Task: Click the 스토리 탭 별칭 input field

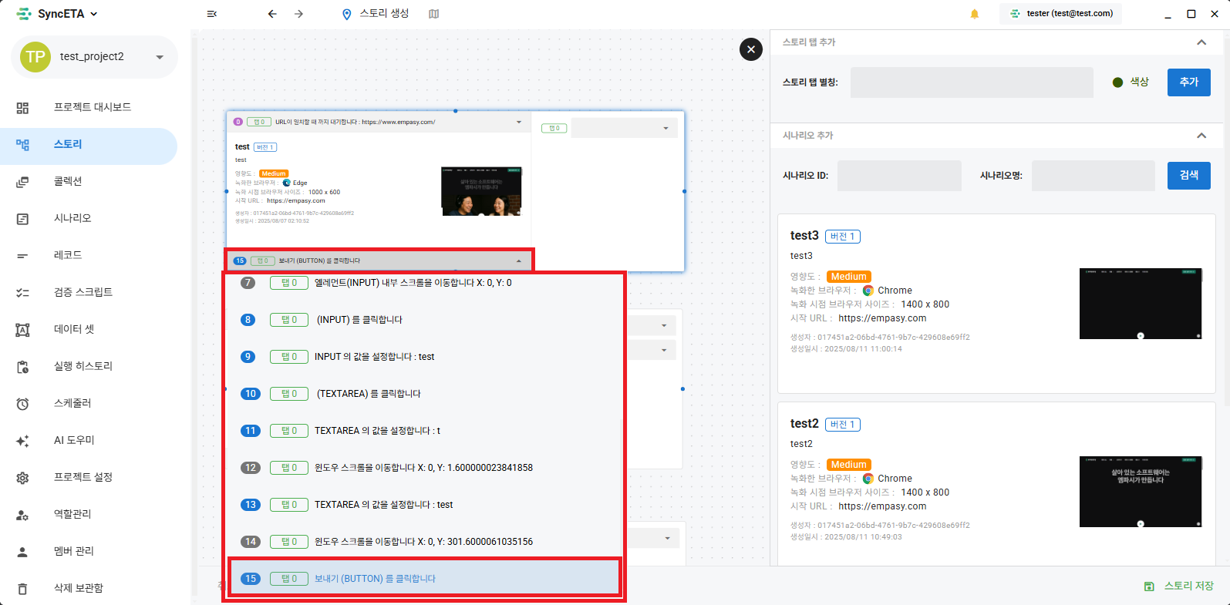Action: pyautogui.click(x=971, y=82)
